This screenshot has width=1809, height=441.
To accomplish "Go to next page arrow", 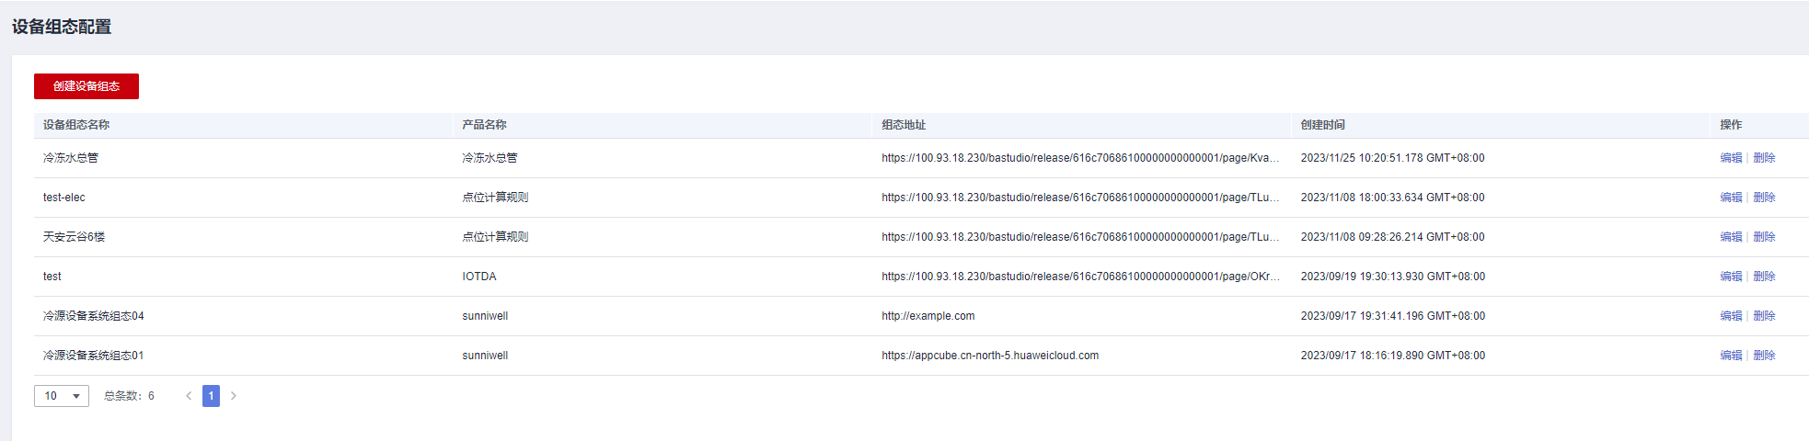I will coord(234,396).
